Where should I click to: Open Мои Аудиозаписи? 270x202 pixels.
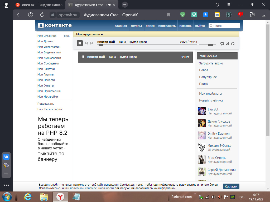pos(49,58)
